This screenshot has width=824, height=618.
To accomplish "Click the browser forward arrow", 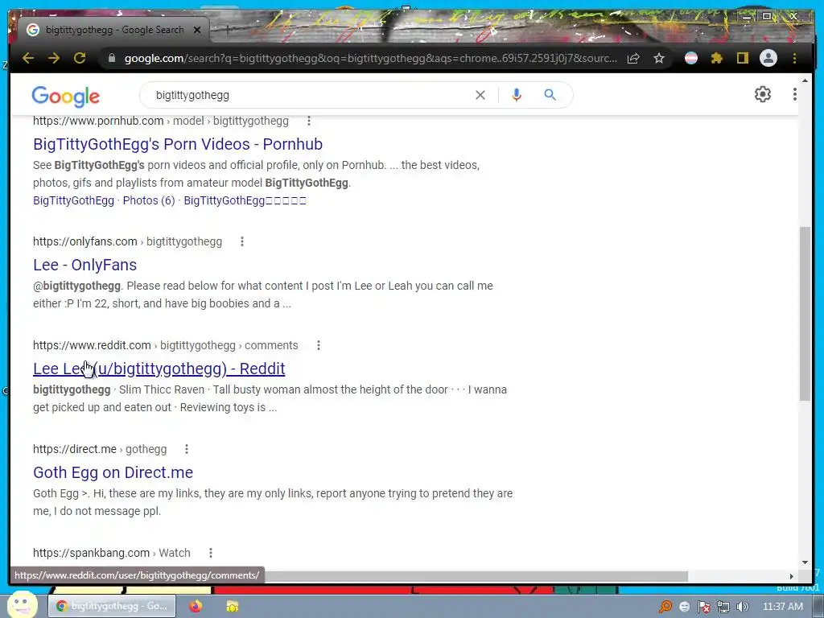I will pyautogui.click(x=54, y=58).
